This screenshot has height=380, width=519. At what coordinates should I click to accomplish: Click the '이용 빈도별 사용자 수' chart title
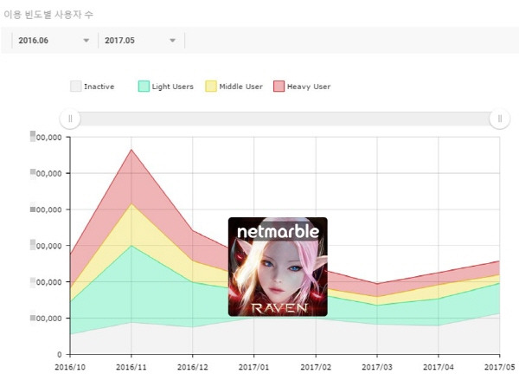click(x=48, y=15)
